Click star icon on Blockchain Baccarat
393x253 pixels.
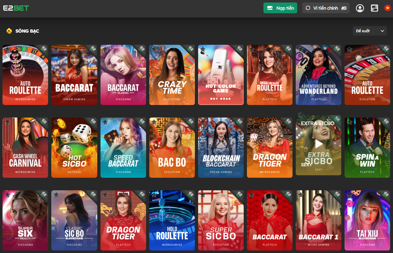click(x=203, y=122)
